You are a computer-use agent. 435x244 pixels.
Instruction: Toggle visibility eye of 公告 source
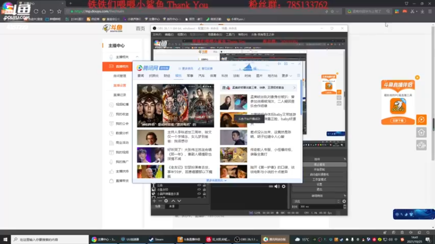click(x=199, y=185)
